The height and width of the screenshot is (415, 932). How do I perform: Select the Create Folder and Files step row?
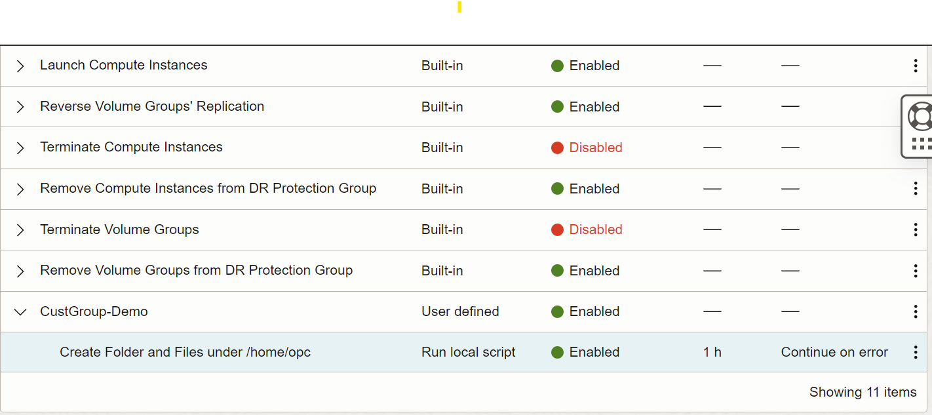pos(185,352)
